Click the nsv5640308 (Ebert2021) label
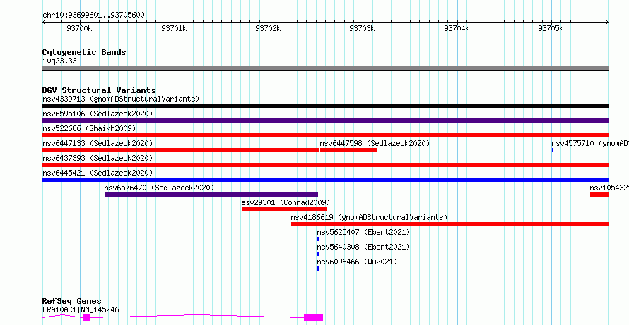The image size is (629, 325). pyautogui.click(x=363, y=247)
